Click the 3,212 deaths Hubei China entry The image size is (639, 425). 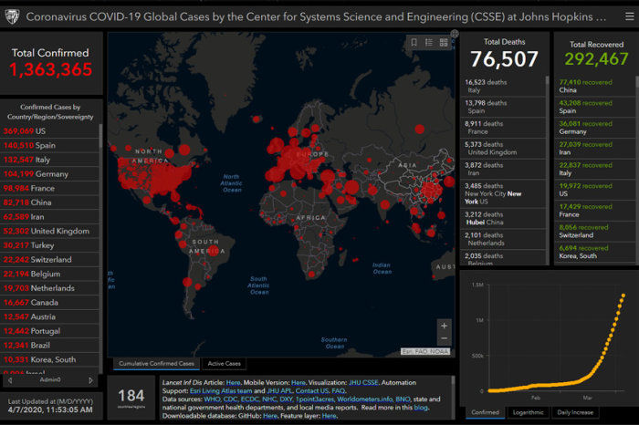503,218
